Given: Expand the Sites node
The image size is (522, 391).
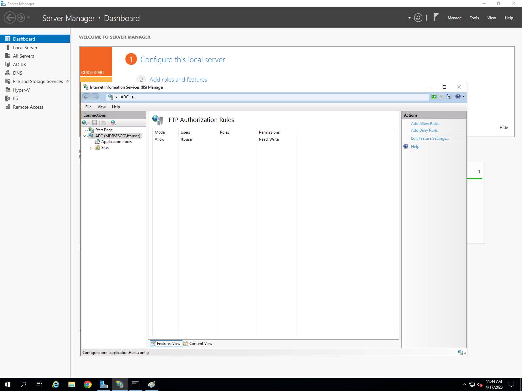Looking at the screenshot, I should [91, 148].
